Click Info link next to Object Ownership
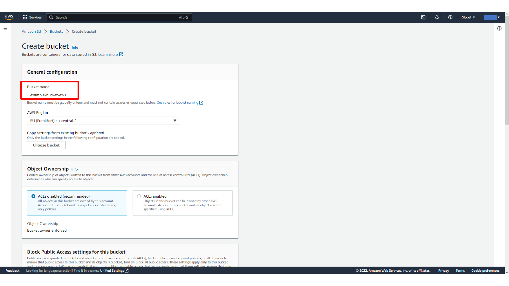The image size is (509, 286). (74, 169)
